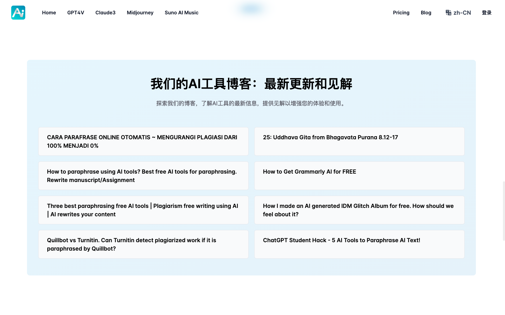Screen dimensions: 505x315
Task: Open ChatGPT Student Hack article
Action: [x=359, y=244]
